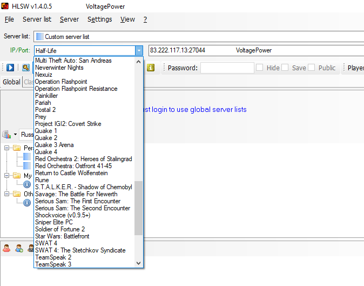Collapse the Oth folder tree node

pos(6,194)
